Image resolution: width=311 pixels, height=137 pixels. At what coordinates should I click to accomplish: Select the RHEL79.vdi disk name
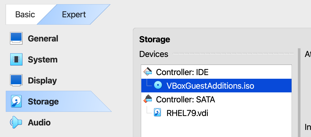pyautogui.click(x=187, y=113)
